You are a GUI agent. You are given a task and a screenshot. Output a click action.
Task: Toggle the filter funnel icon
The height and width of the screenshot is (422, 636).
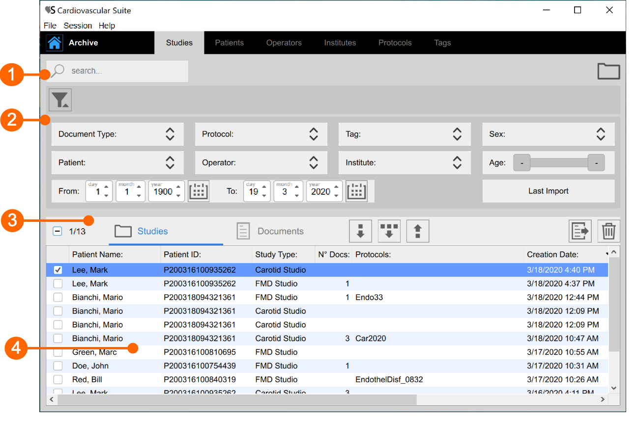coord(60,100)
